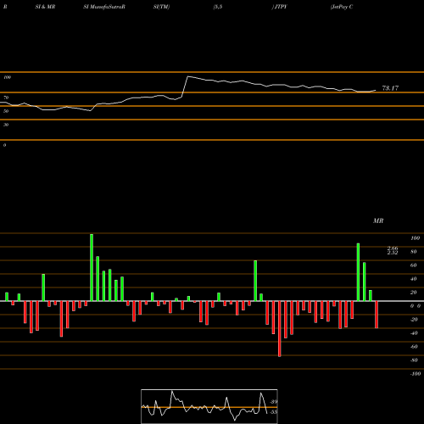Click the MR panel label

[378, 220]
